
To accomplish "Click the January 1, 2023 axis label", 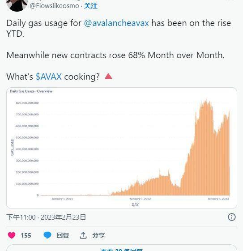I will 218,199.
